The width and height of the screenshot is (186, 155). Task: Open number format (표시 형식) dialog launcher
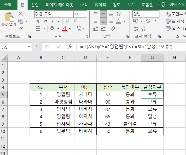pos(159,36)
